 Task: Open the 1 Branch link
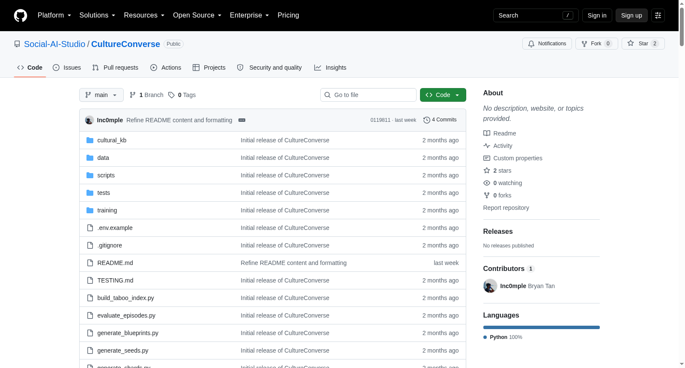coord(146,95)
